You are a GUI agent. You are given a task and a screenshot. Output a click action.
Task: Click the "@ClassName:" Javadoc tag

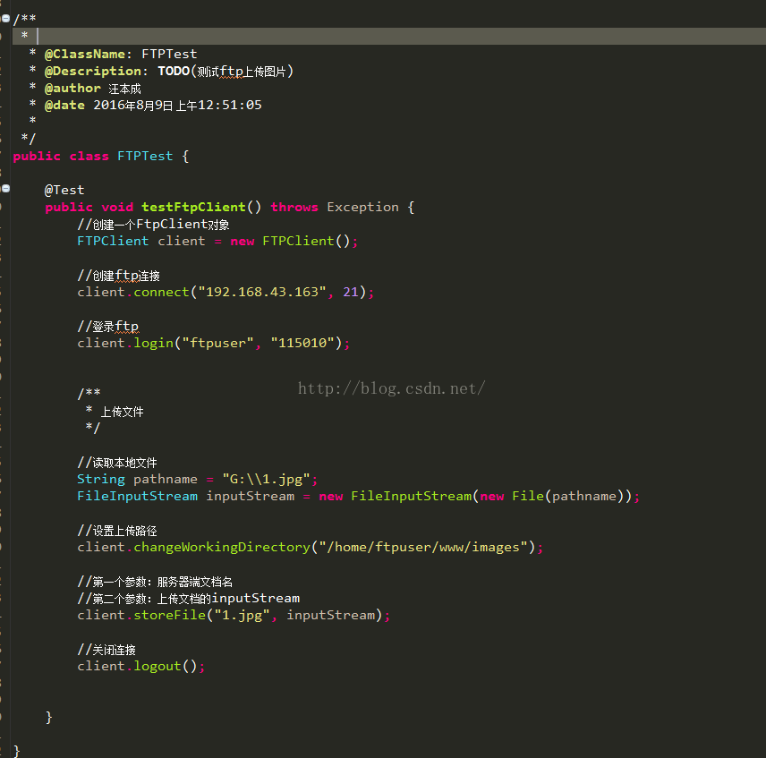(89, 54)
